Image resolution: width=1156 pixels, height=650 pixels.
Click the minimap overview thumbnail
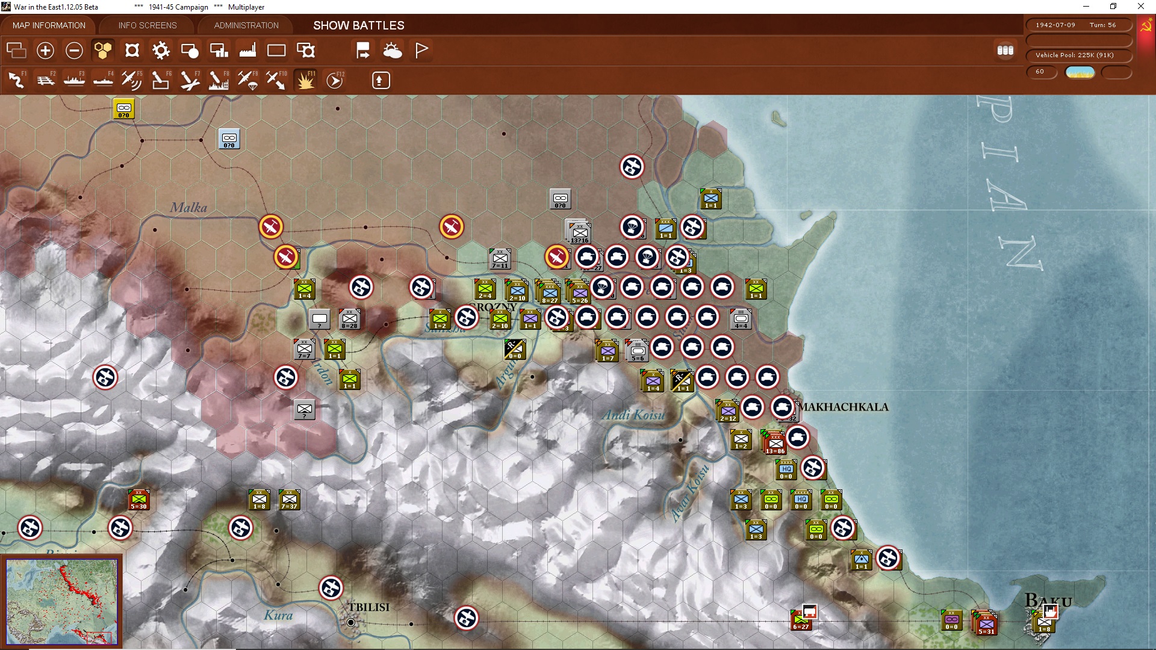tap(61, 601)
